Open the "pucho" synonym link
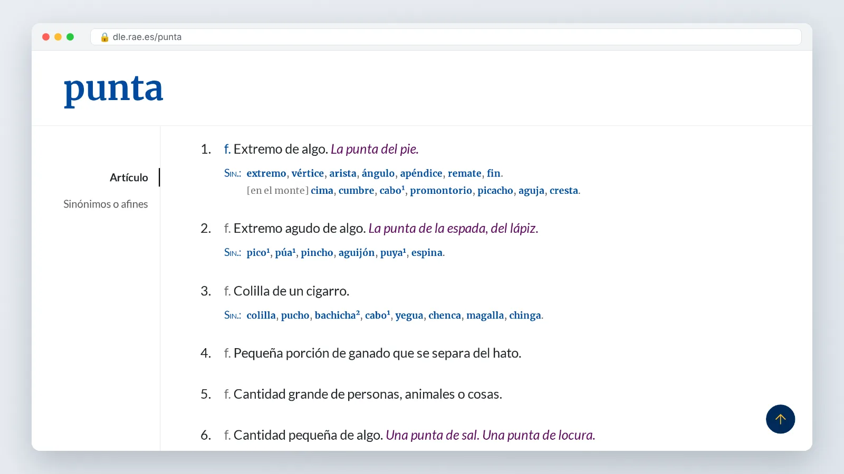 pos(295,315)
